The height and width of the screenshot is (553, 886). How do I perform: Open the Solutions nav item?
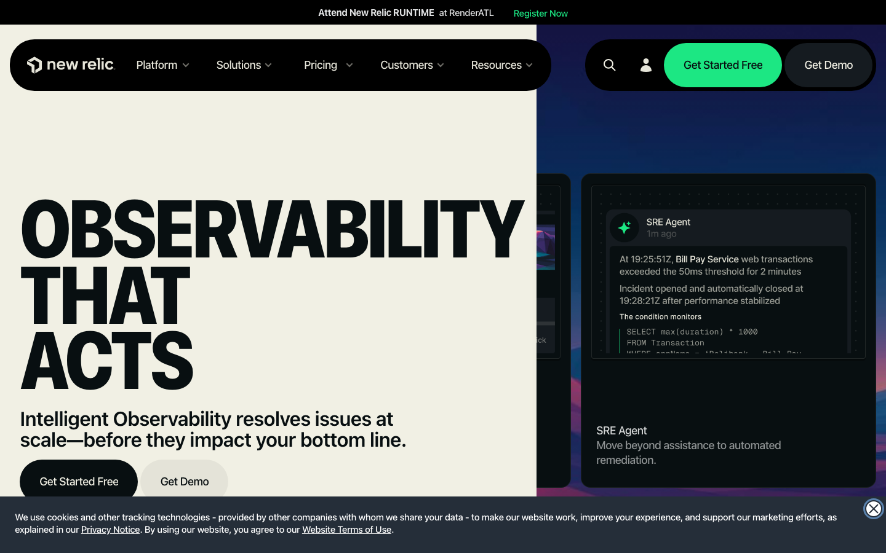pos(239,65)
